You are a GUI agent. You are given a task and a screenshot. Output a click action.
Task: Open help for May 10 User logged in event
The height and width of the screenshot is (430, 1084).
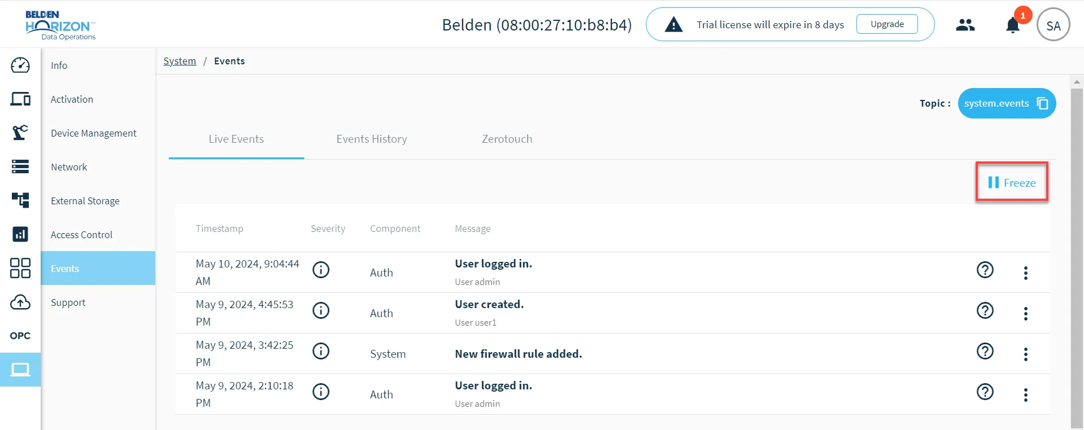coord(985,270)
